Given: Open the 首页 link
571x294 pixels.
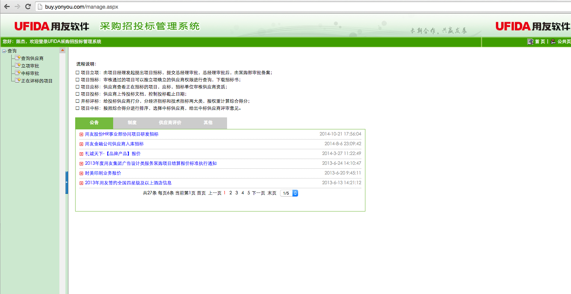Looking at the screenshot, I should (x=540, y=42).
